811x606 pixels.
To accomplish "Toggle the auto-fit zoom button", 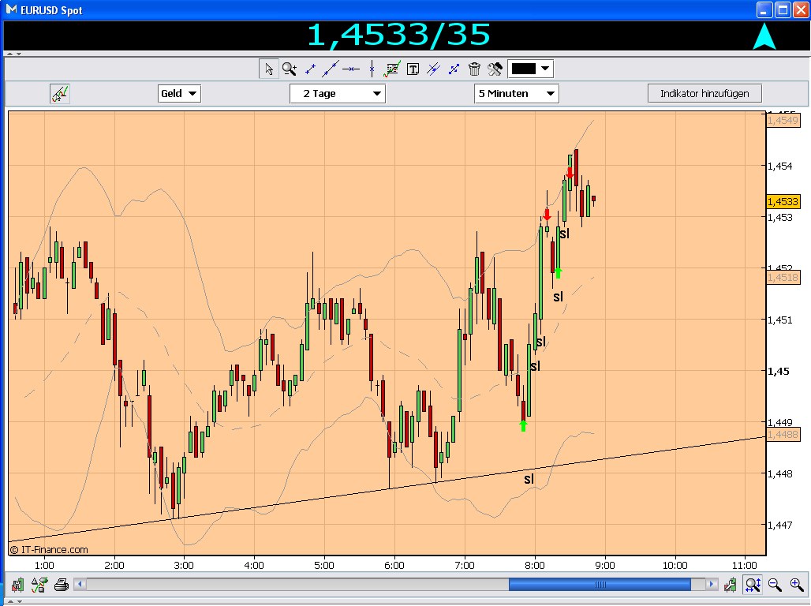I will 753,585.
